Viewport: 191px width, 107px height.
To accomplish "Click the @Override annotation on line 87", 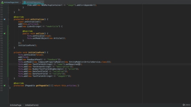I will coord(19,83).
